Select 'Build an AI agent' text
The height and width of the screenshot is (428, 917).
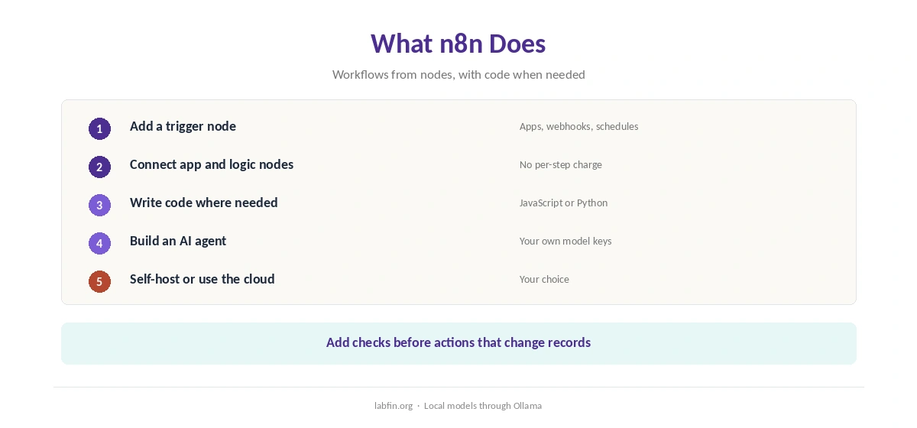[178, 241]
